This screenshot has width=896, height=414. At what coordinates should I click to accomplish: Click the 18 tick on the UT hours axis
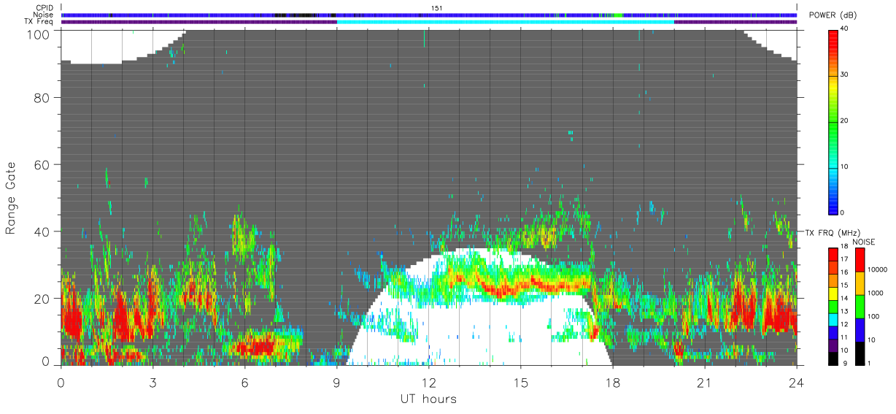613,382
